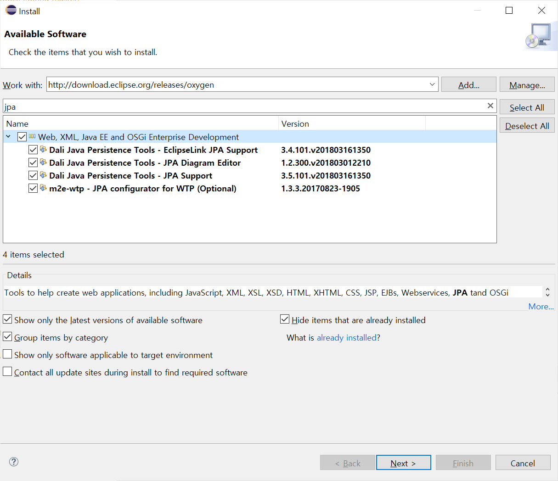Click feature icon of EclipseLink JPA Support row
This screenshot has height=481, width=558.
(x=43, y=149)
